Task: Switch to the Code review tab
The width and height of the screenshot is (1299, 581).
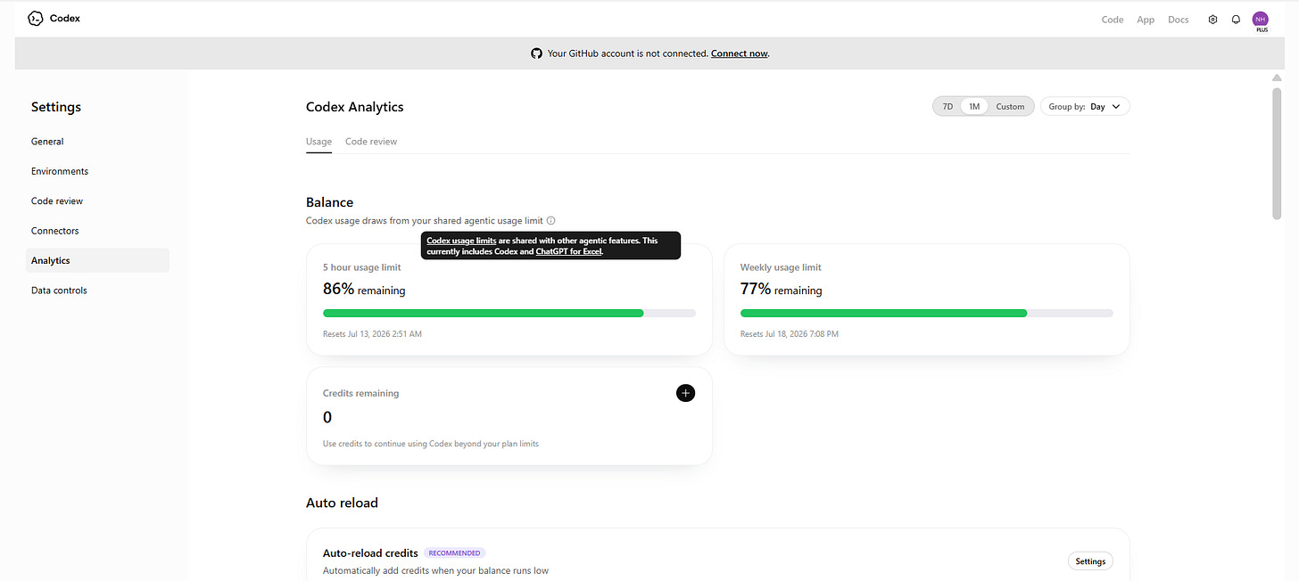Action: click(371, 142)
